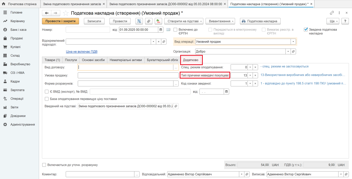
Task: Click the coin icon beside Банк і каса
Action: pyautogui.click(x=5, y=30)
